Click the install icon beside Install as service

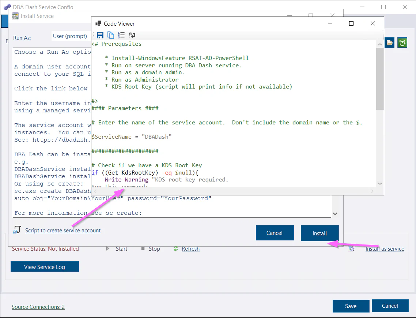click(352, 249)
